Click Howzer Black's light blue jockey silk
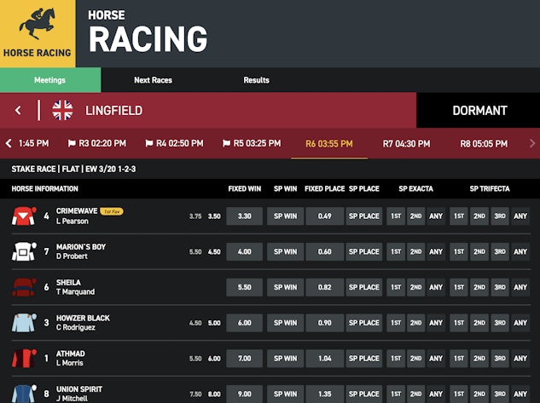 pyautogui.click(x=22, y=323)
